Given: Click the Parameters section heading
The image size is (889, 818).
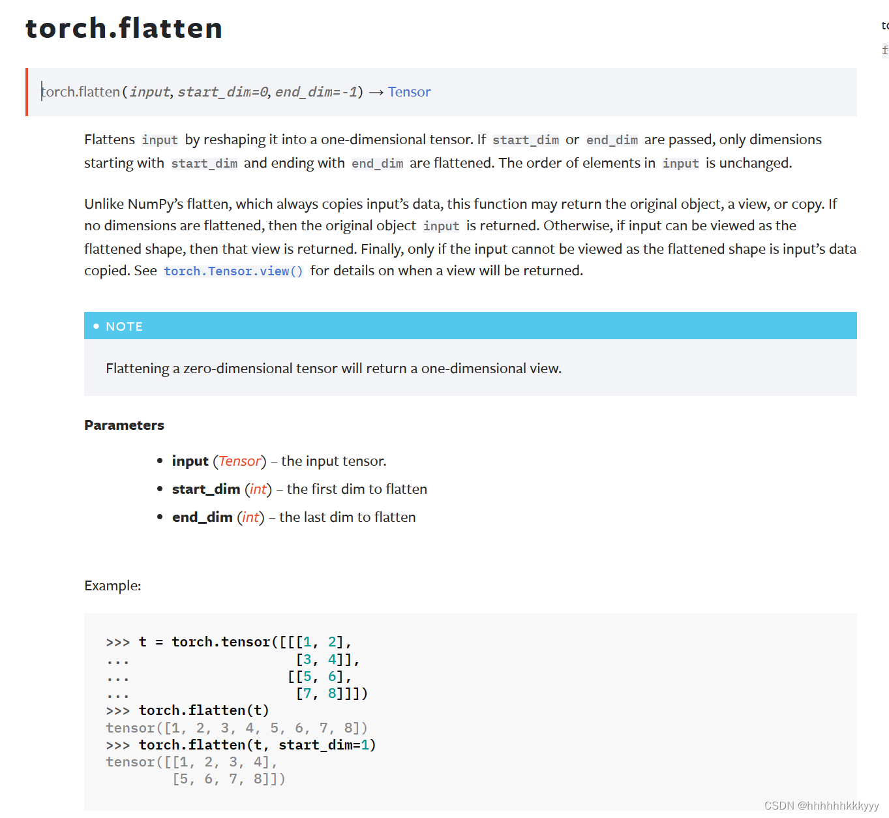Looking at the screenshot, I should 124,425.
